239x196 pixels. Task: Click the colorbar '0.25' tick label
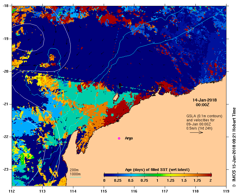pos(118,181)
